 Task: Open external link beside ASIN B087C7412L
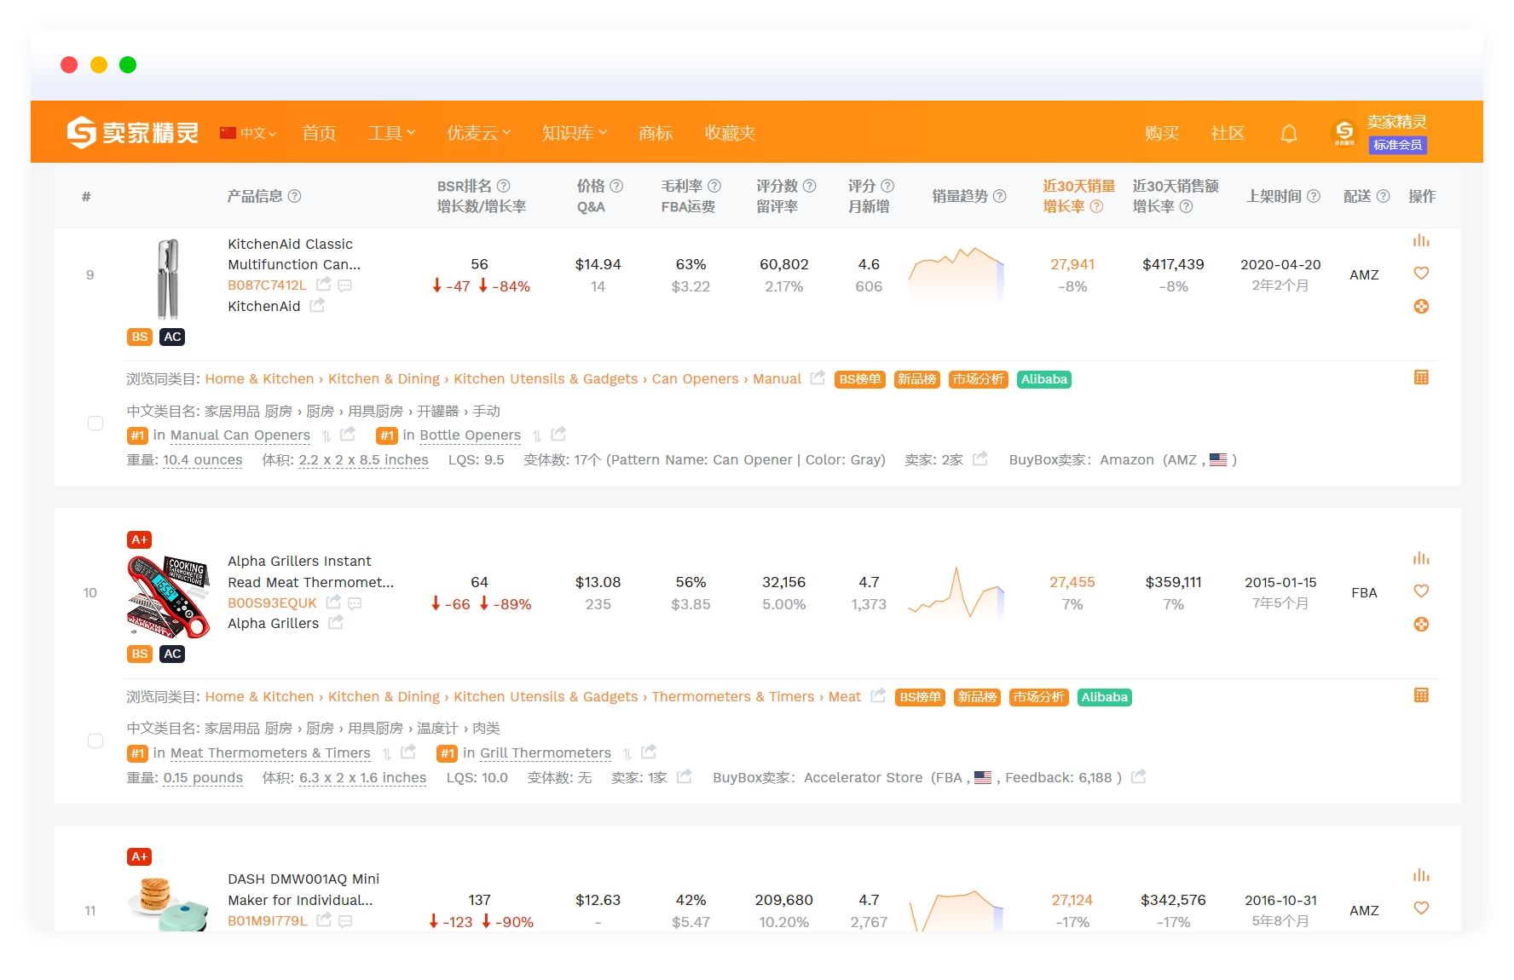coord(324,284)
